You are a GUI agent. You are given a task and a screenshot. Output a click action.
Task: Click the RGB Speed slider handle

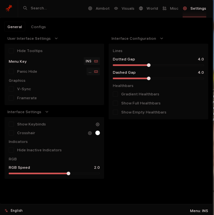click(x=69, y=173)
